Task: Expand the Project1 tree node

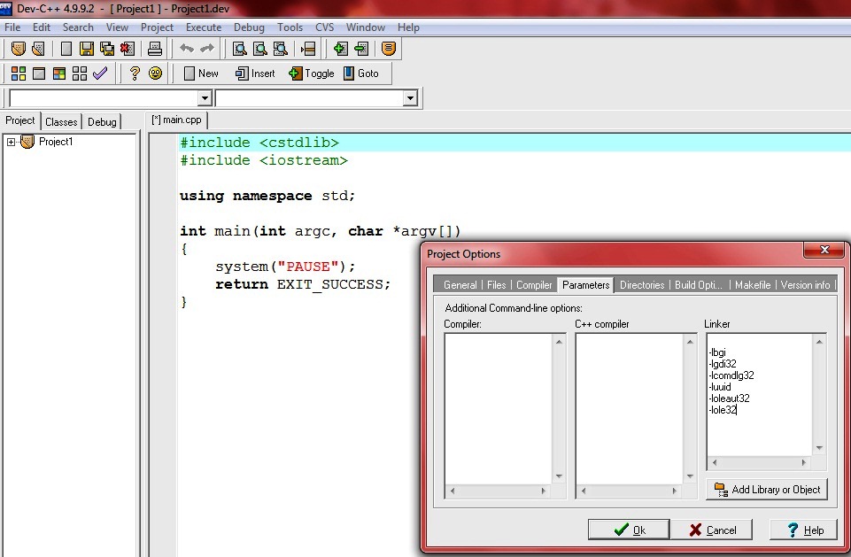Action: coord(11,143)
